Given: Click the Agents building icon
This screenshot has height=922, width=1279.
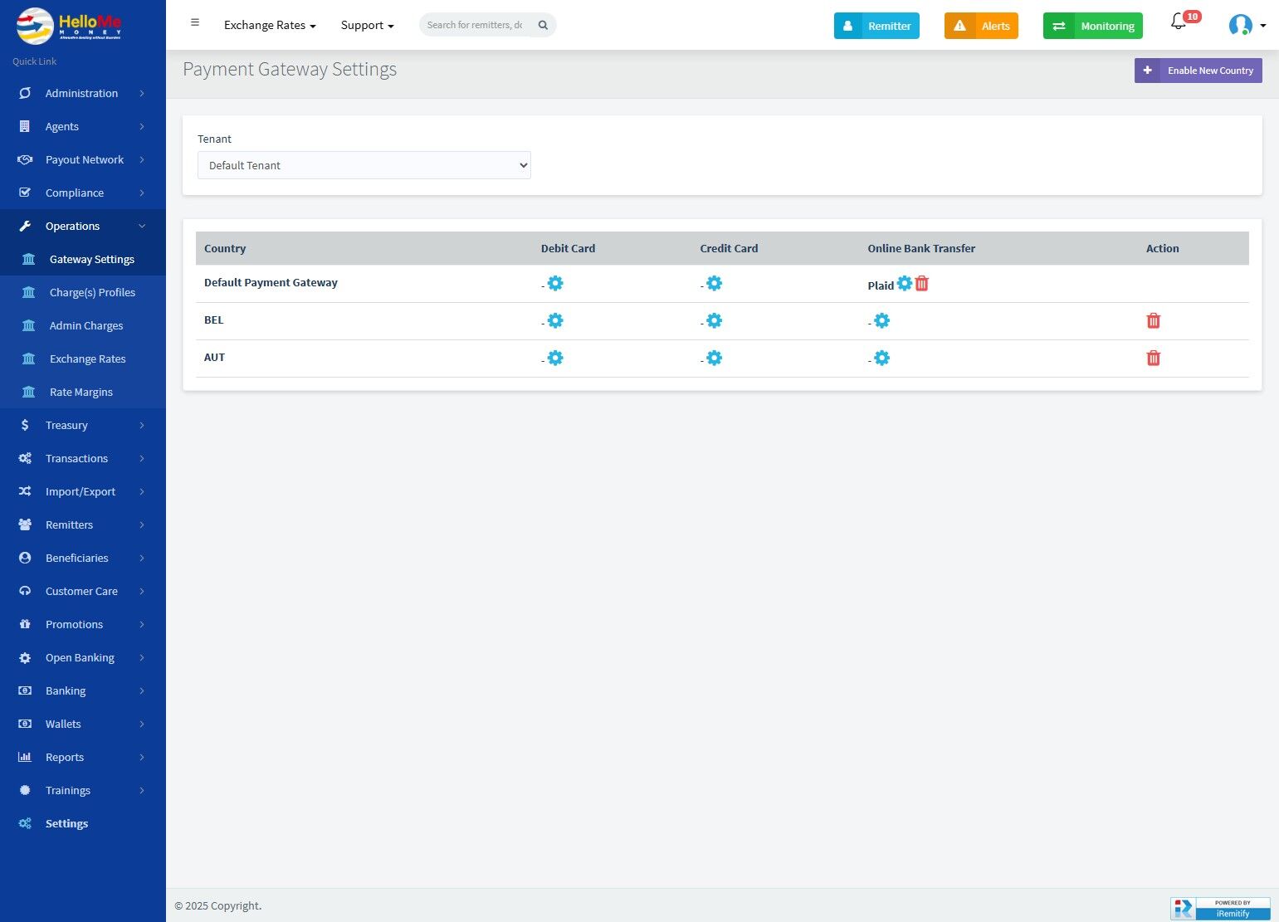Looking at the screenshot, I should click(25, 126).
